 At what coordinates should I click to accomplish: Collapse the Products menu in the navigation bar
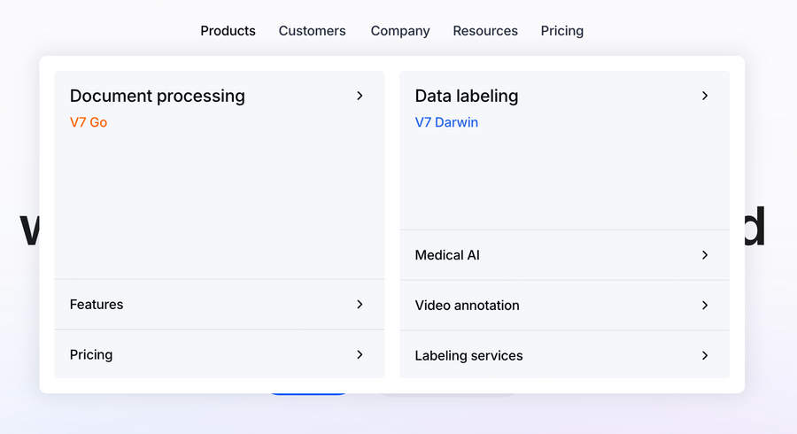click(x=228, y=31)
